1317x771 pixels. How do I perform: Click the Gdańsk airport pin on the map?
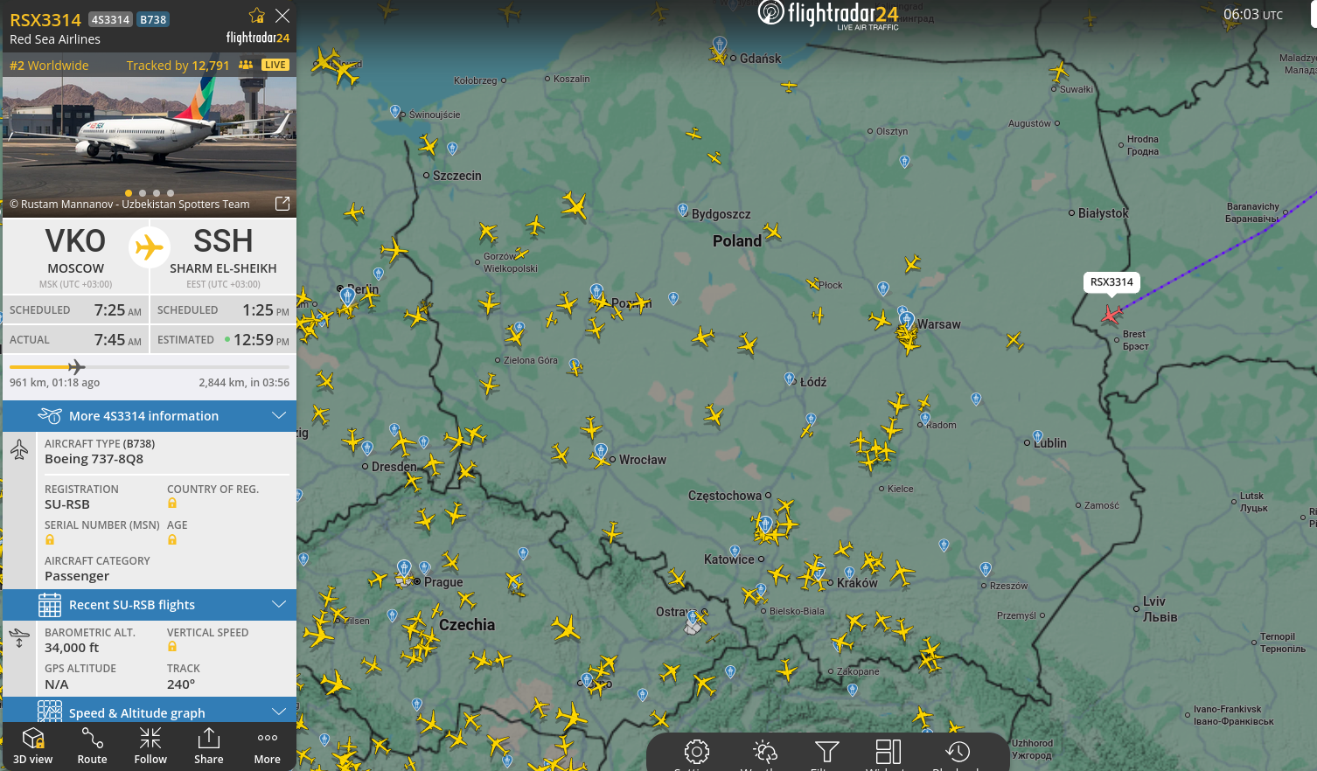[x=720, y=45]
